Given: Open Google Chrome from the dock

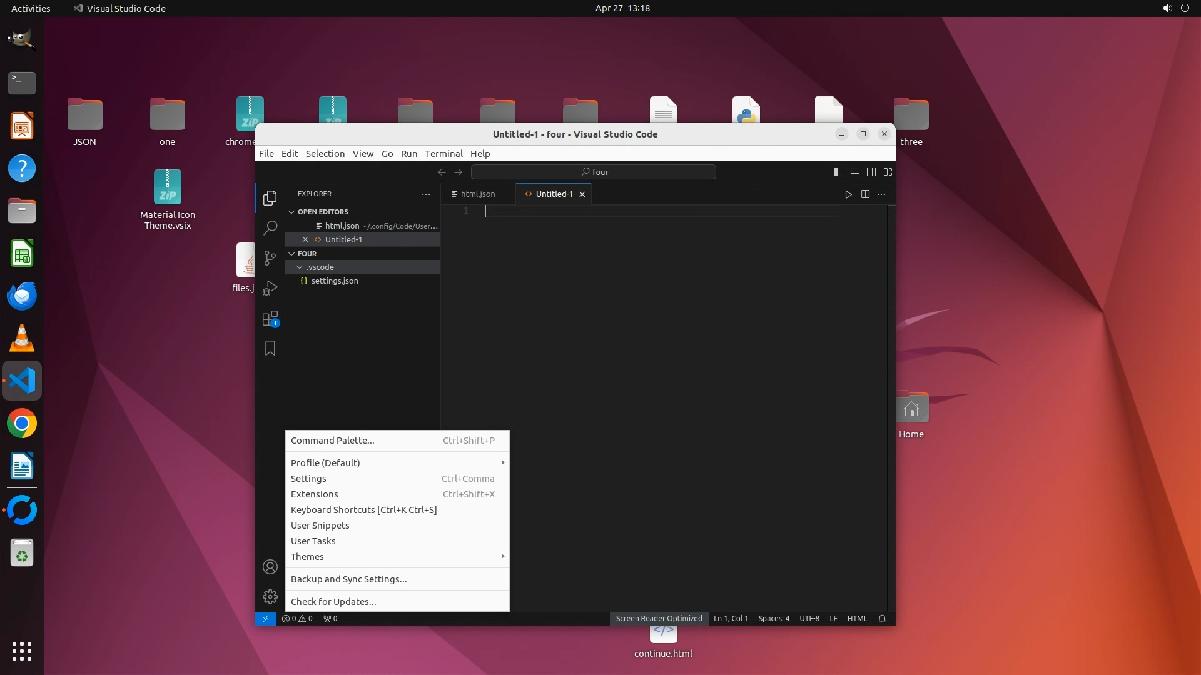Looking at the screenshot, I should tap(22, 424).
